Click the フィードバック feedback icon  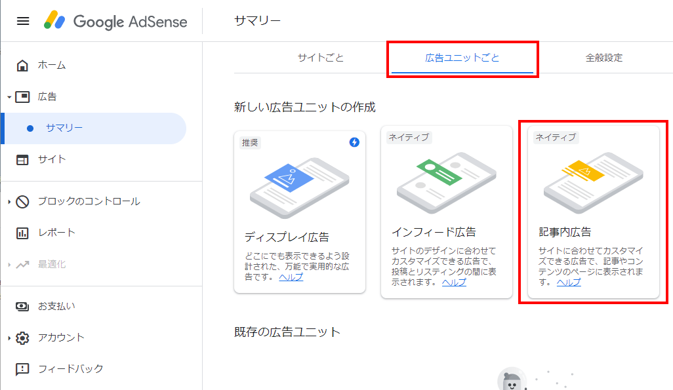click(x=22, y=369)
